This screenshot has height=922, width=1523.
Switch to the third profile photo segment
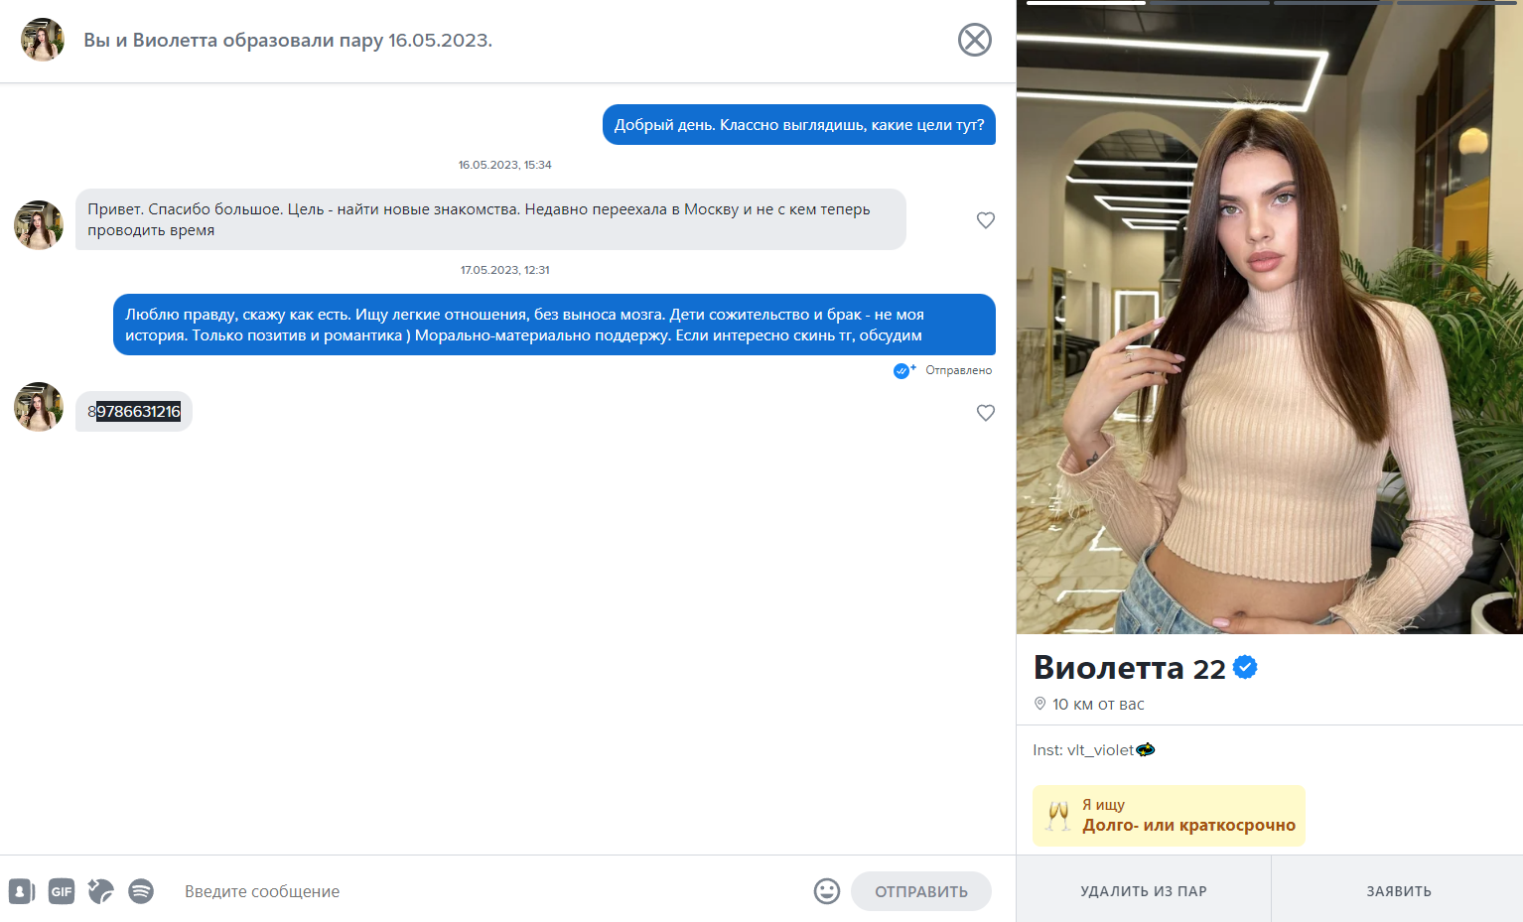1333,3
